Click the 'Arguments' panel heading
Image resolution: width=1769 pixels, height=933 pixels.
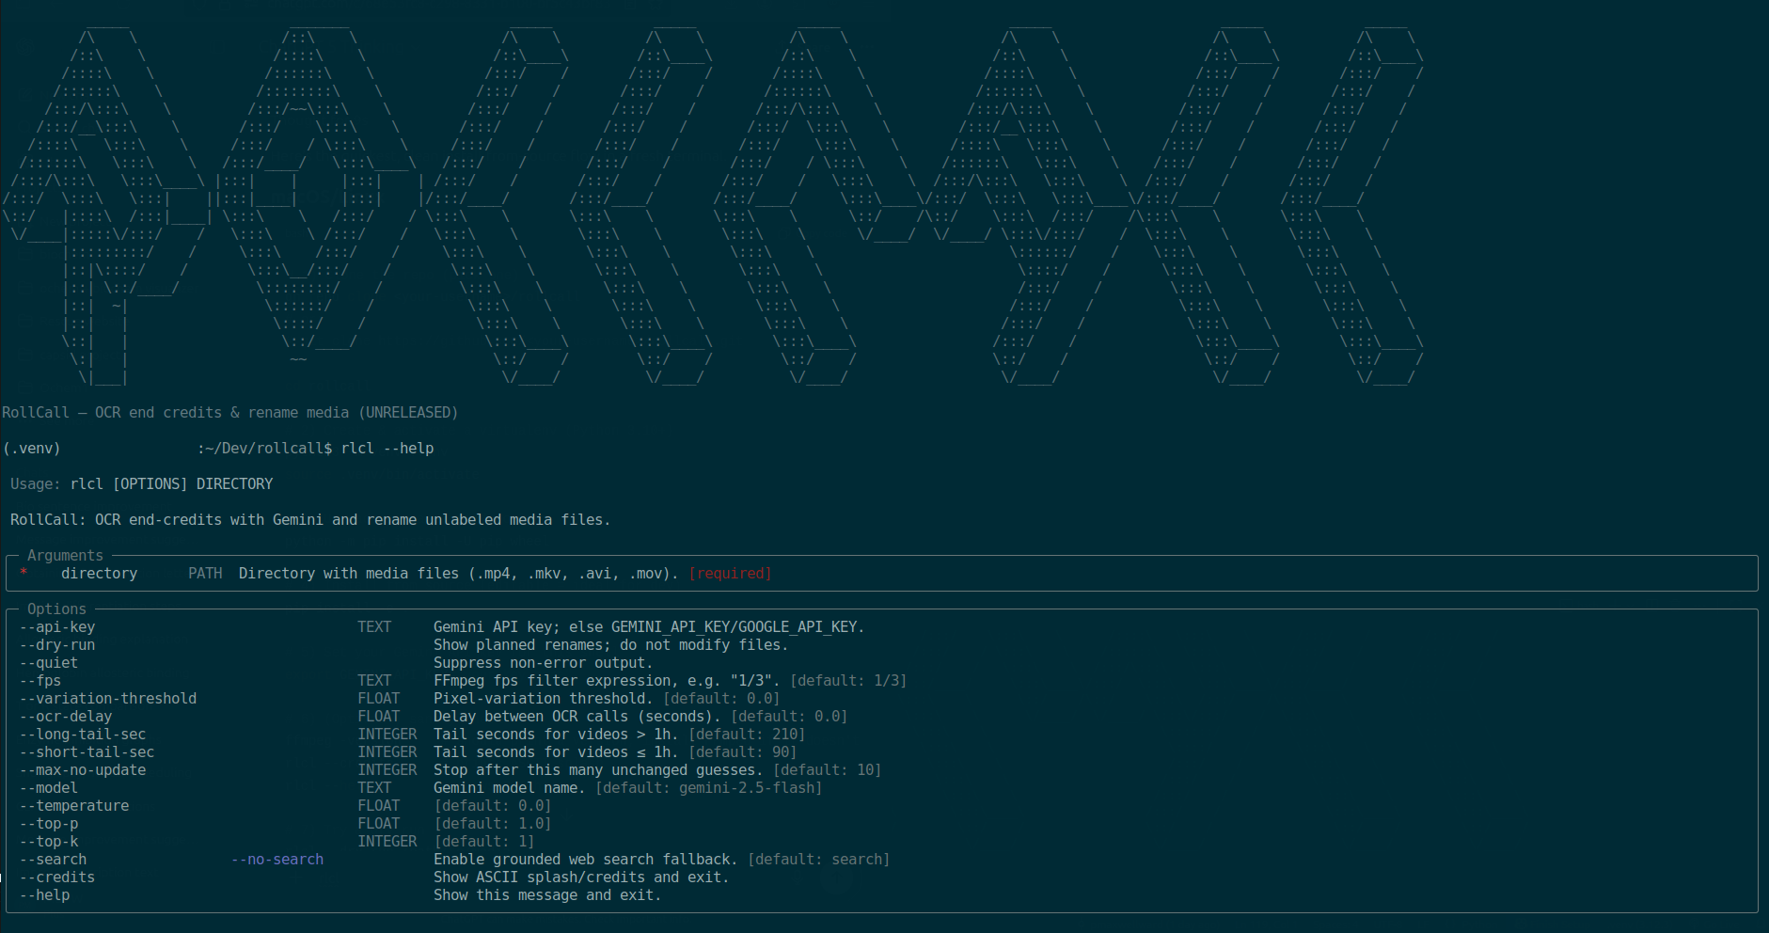(x=65, y=556)
